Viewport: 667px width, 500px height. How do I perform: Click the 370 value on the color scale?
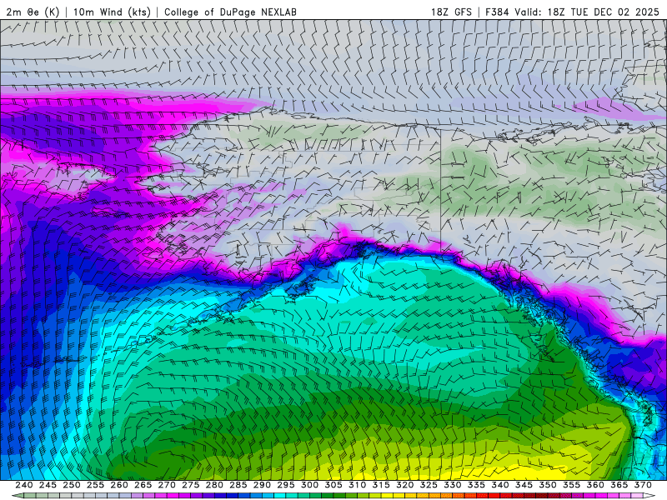[x=643, y=485]
